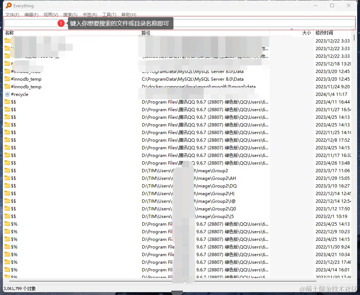Click the modified date 2023/1/12 17:50
360x295 pixels.
pos(332,209)
